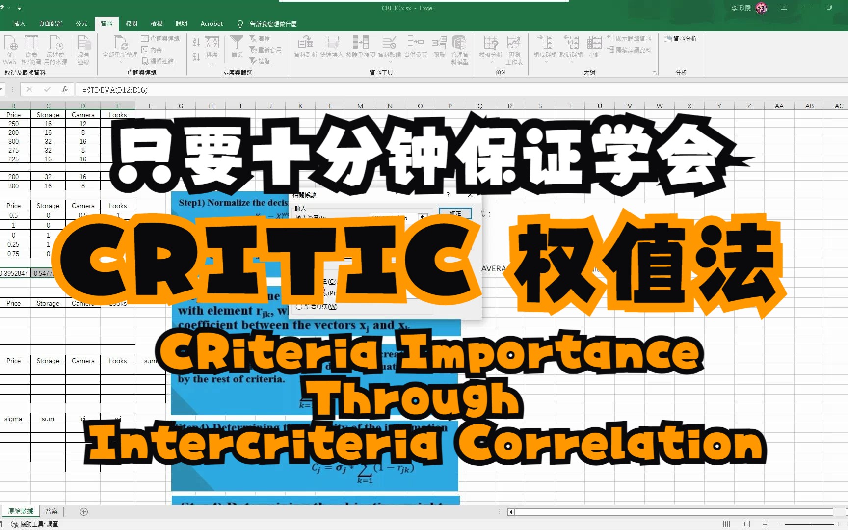
Task: Open the 李玖陵 account profile
Action: [749, 8]
